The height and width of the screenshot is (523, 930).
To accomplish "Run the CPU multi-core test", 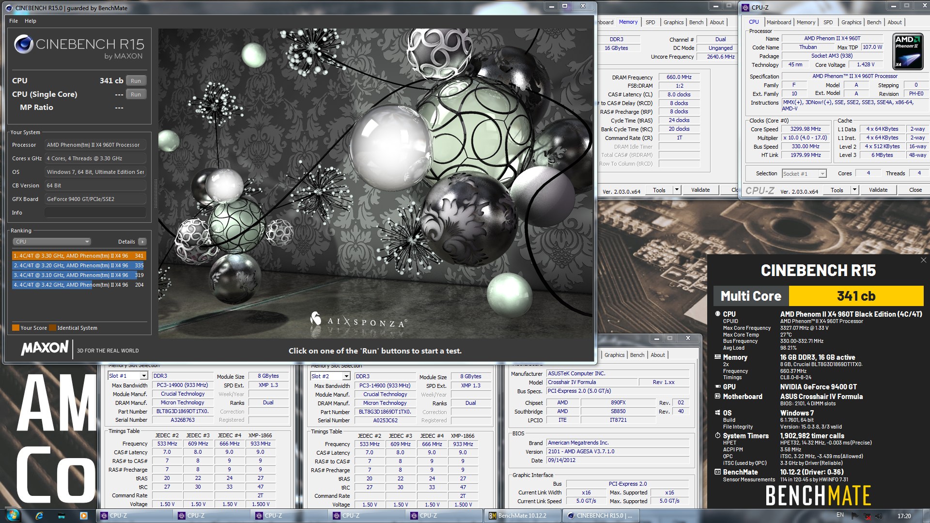I will 136,81.
